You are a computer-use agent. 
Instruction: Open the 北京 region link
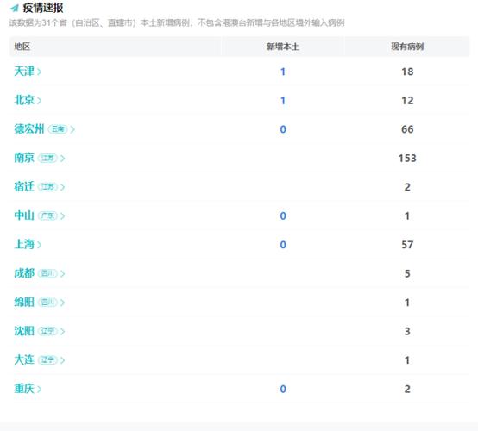point(24,100)
